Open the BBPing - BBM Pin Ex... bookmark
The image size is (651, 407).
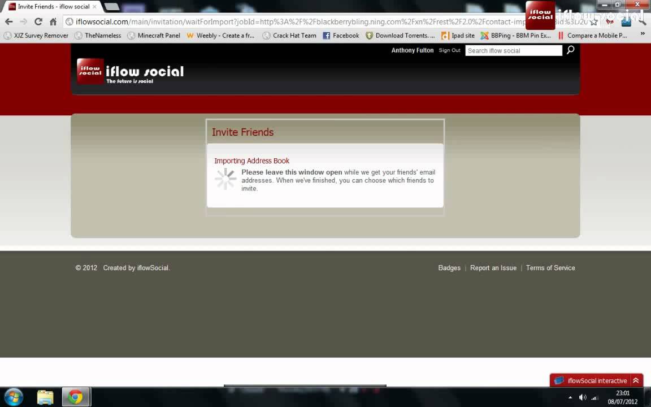(515, 36)
